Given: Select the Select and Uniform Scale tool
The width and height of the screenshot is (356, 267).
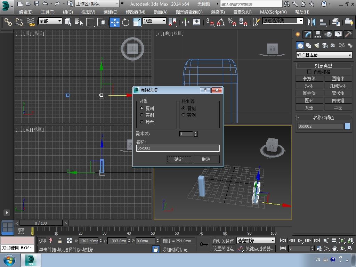Looking at the screenshot, I should coord(137,22).
